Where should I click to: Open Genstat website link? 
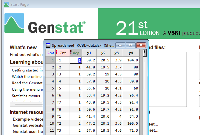28,125
